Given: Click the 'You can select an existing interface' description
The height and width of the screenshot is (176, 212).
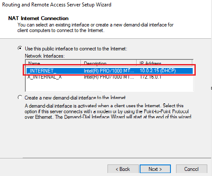Looking at the screenshot, I should point(96,28).
